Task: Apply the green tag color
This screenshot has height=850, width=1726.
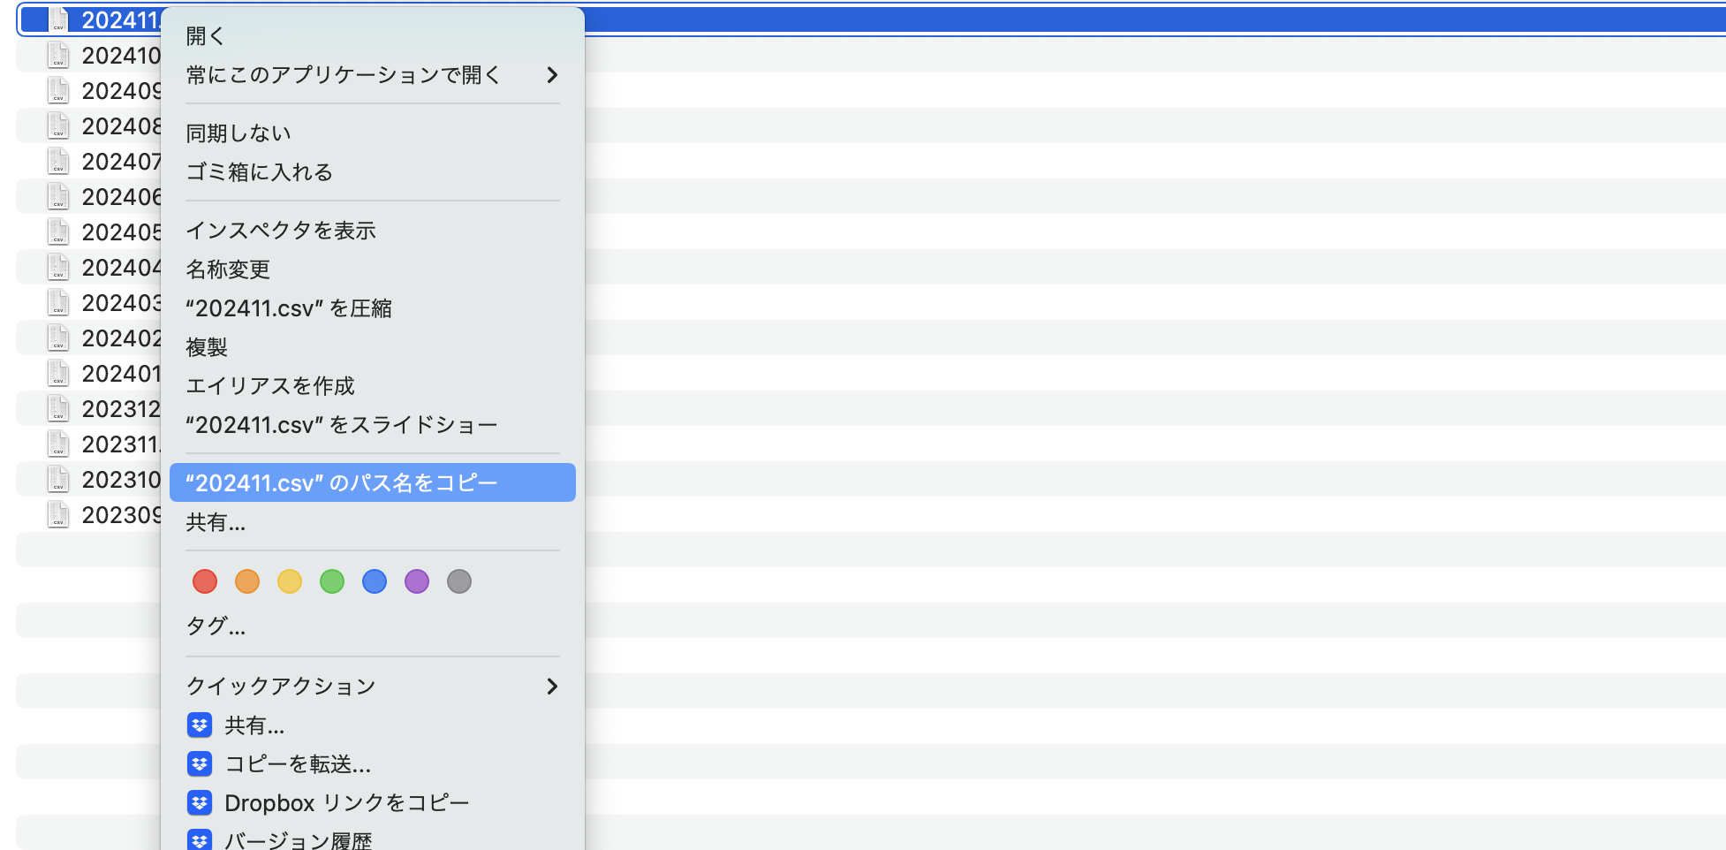Action: [332, 581]
